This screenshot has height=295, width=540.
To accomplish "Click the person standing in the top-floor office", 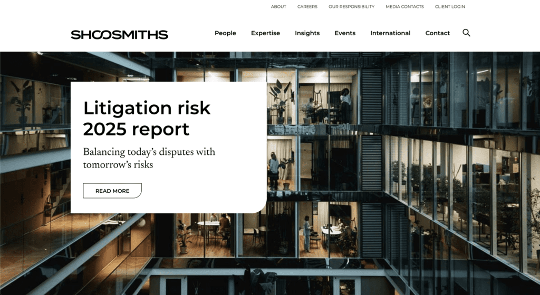I will [345, 105].
